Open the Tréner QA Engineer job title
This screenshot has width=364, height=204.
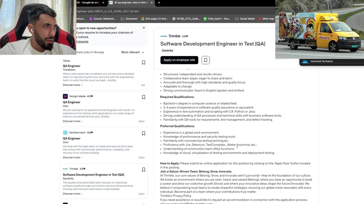(72, 66)
